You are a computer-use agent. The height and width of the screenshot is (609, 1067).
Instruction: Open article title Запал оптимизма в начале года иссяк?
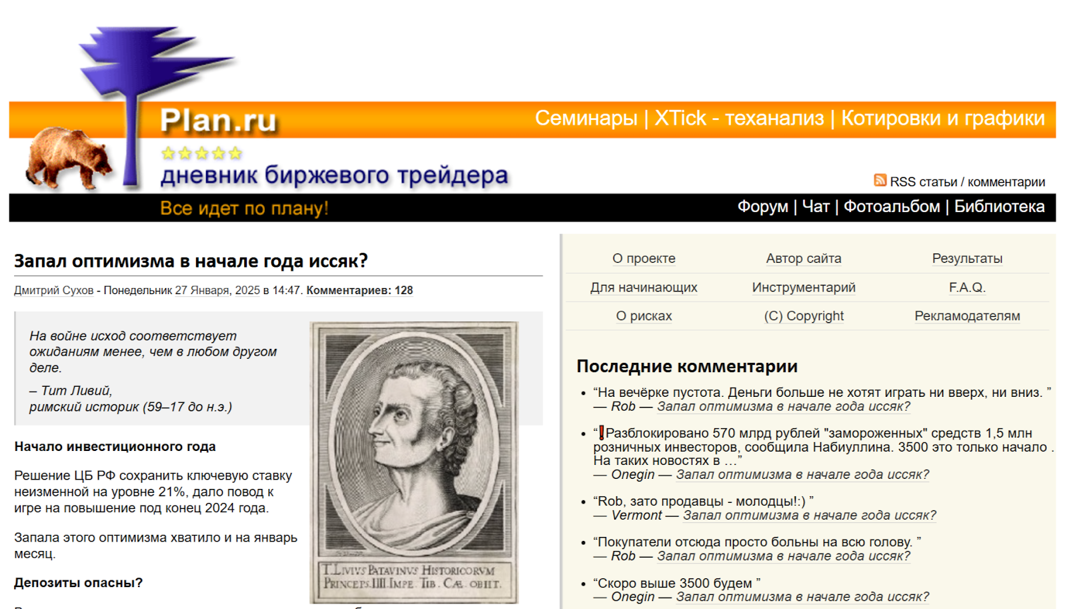(191, 261)
